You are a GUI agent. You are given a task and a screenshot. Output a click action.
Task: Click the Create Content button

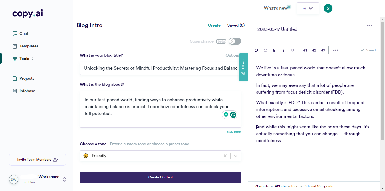[x=160, y=177]
